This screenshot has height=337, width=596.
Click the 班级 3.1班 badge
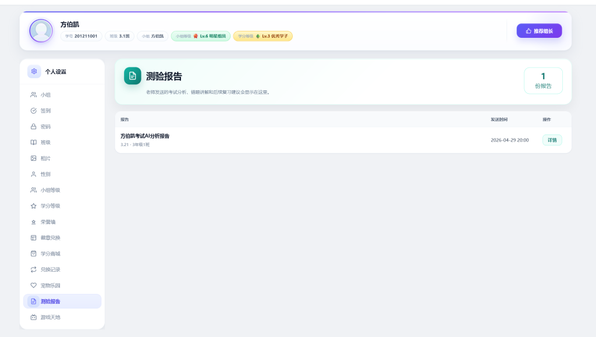click(x=120, y=36)
